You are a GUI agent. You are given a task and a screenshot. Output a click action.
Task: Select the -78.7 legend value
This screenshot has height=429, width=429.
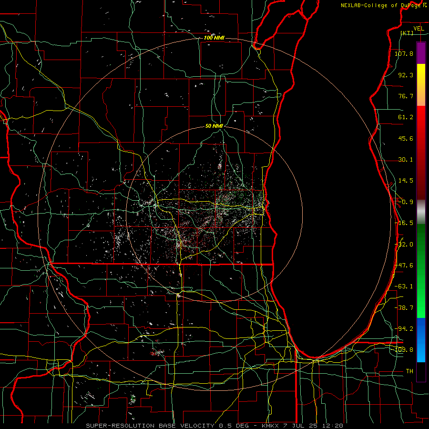[x=404, y=308]
